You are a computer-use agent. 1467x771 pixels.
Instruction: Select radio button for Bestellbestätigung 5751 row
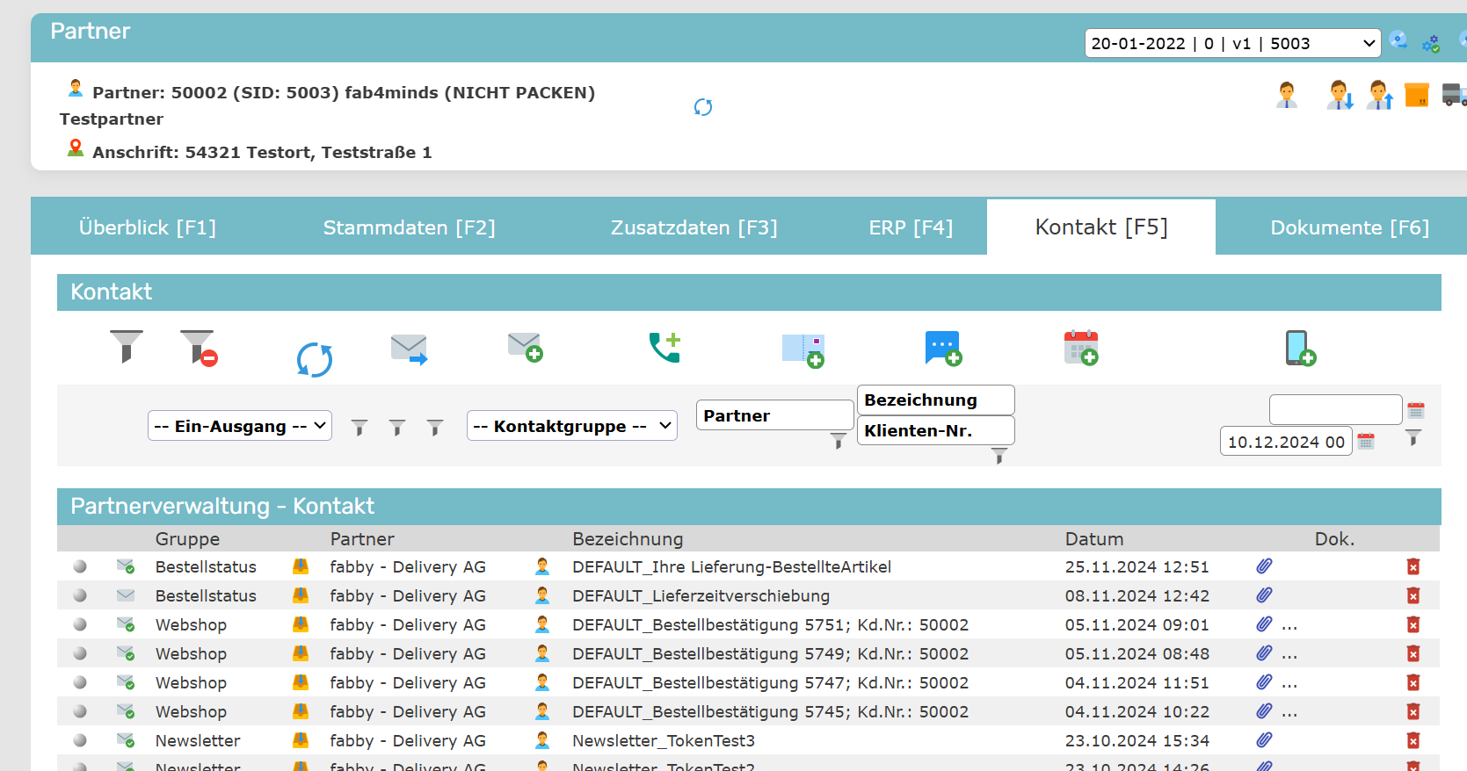pos(80,624)
